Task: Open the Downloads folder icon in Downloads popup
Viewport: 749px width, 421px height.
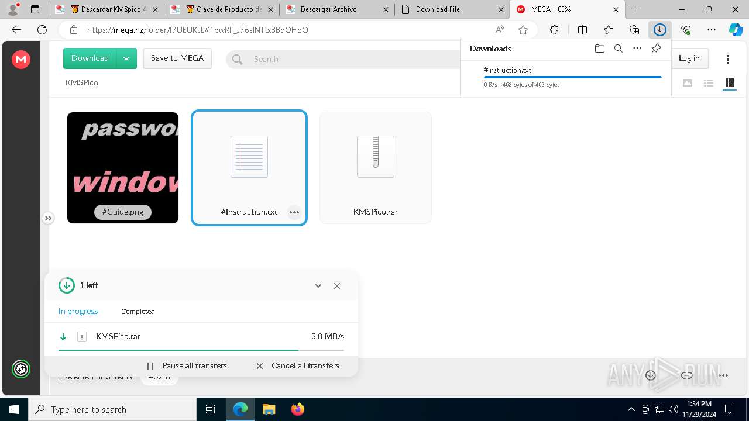Action: point(600,49)
